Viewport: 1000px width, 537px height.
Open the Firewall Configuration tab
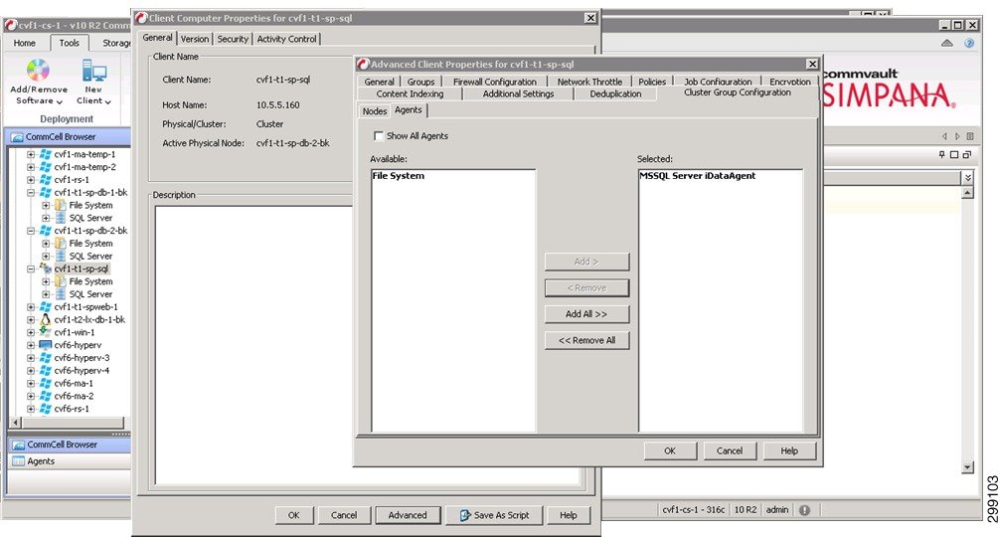494,82
